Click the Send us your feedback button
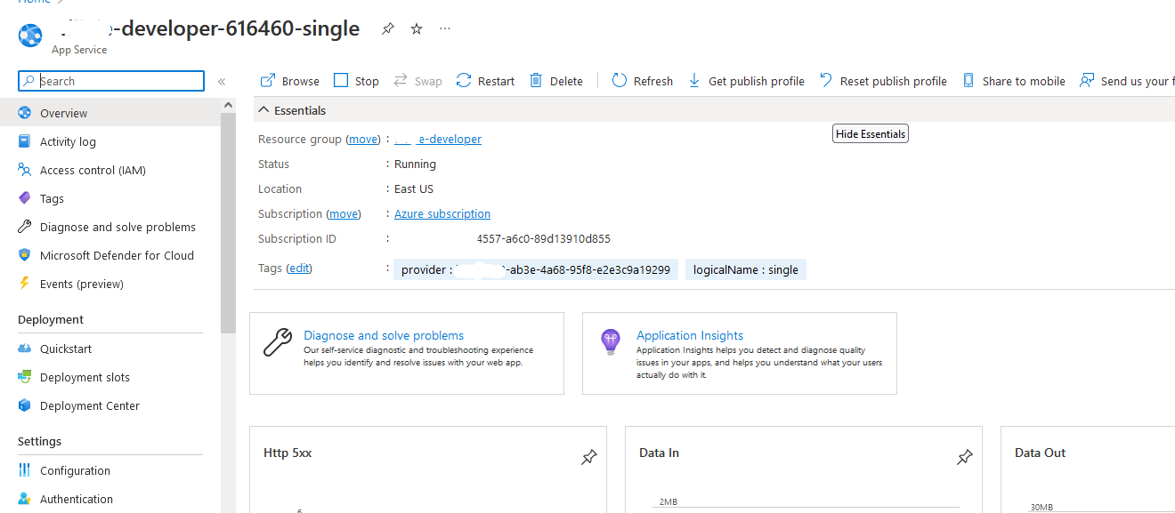 pos(1126,81)
